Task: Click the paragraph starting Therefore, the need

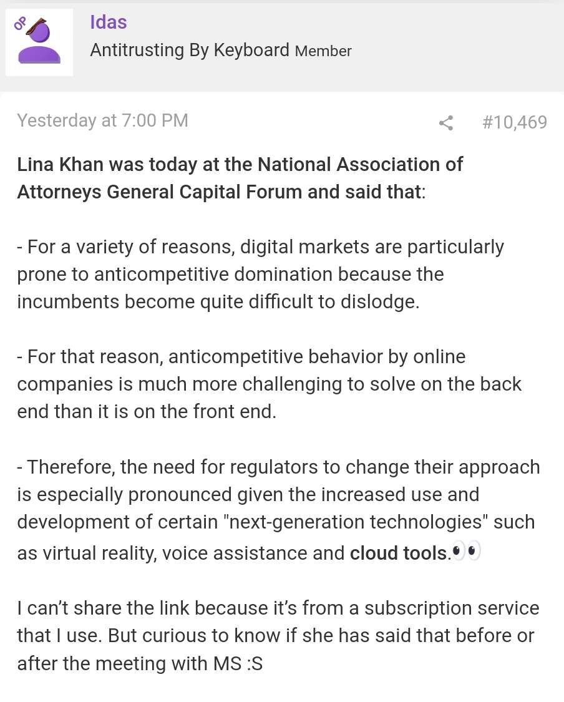Action: pos(278,509)
